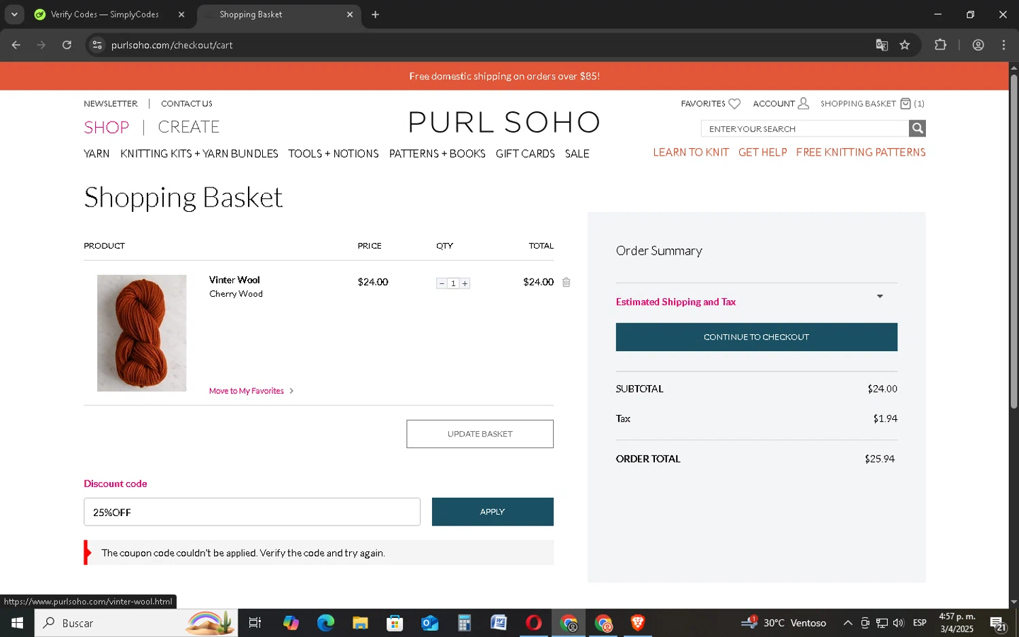View site information icon in address bar
Viewport: 1019px width, 637px height.
click(97, 45)
